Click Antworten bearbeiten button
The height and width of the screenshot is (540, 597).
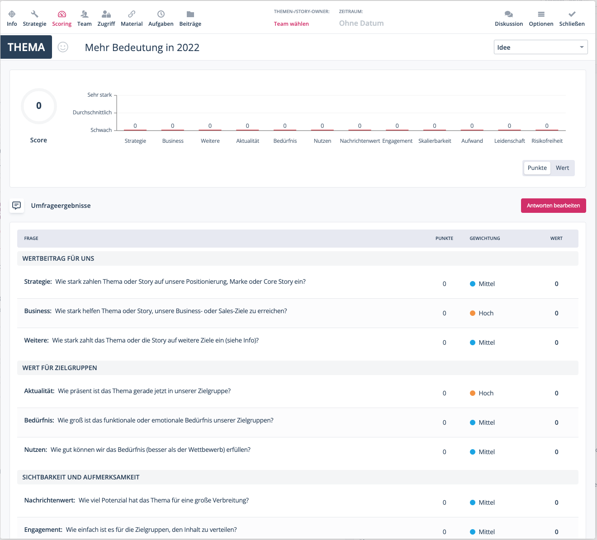point(553,206)
